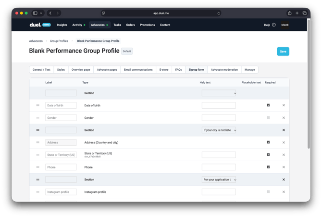The image size is (322, 217).
Task: Remove the Gender field with its X icon
Action: click(x=284, y=118)
